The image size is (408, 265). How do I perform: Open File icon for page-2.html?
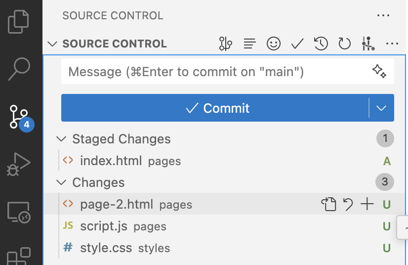pyautogui.click(x=329, y=204)
